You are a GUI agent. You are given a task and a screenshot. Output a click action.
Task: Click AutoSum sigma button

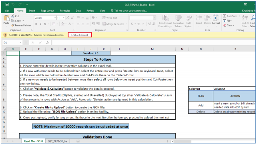tap(230, 16)
